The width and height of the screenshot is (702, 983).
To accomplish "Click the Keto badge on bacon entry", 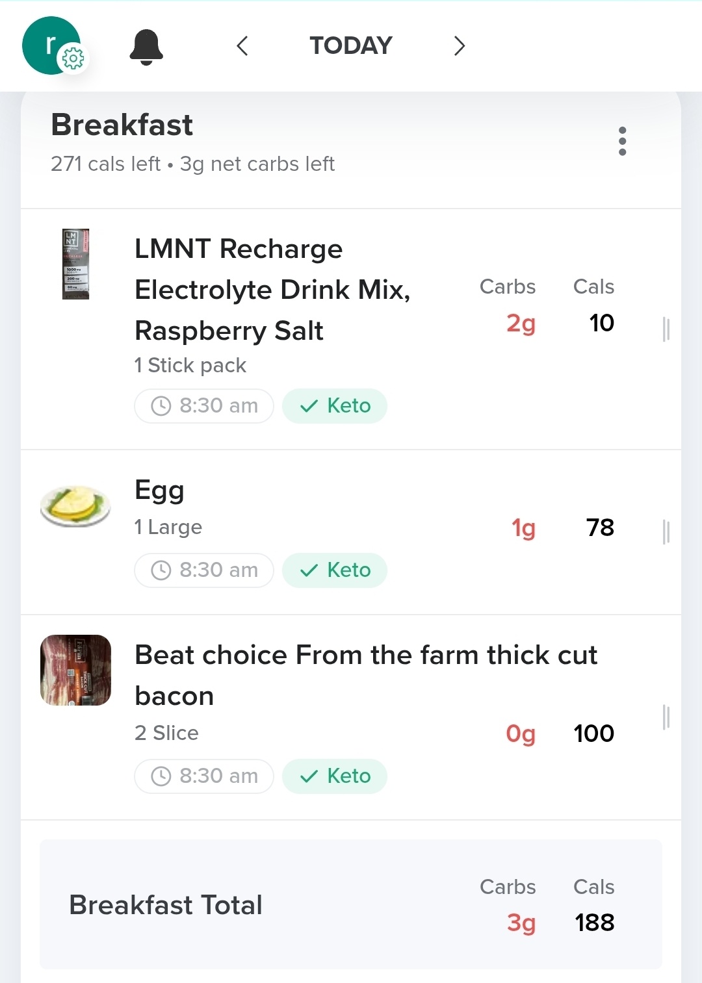I will [x=335, y=776].
